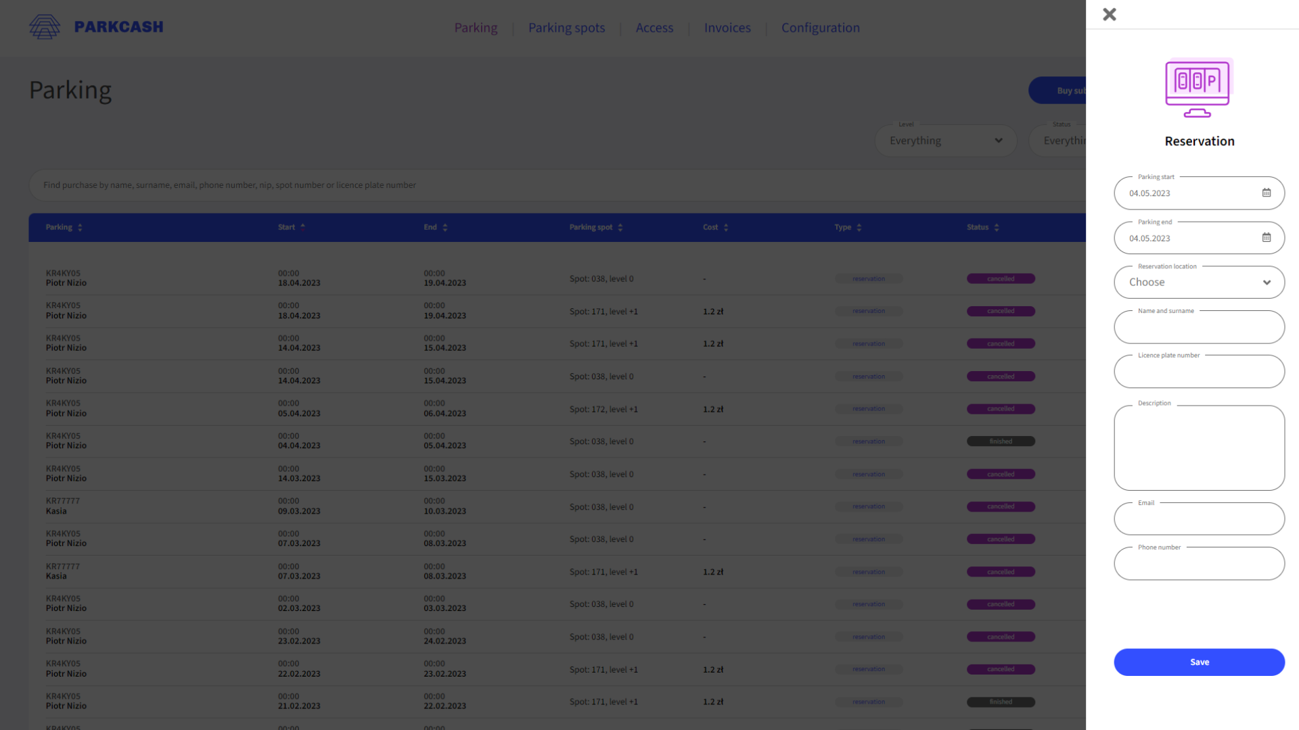
Task: Click the ParkCash logo icon
Action: tap(45, 27)
